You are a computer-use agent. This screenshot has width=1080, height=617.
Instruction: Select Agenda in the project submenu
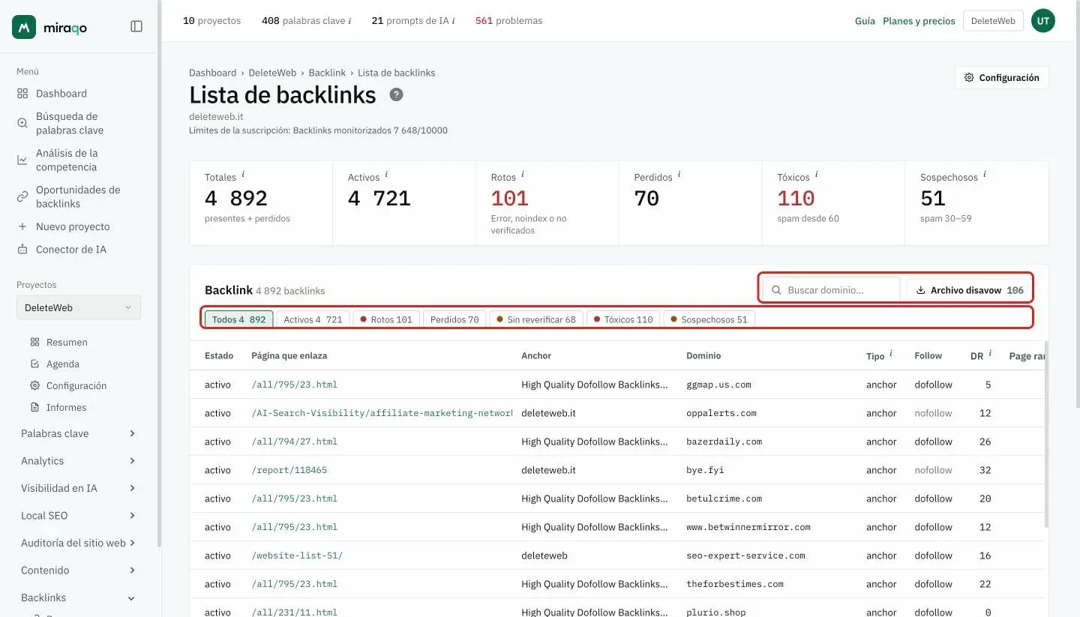tap(63, 364)
